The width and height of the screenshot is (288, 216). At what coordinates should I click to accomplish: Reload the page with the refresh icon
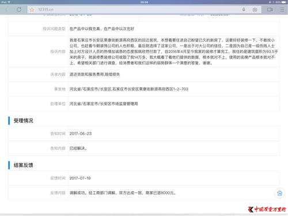19,9
